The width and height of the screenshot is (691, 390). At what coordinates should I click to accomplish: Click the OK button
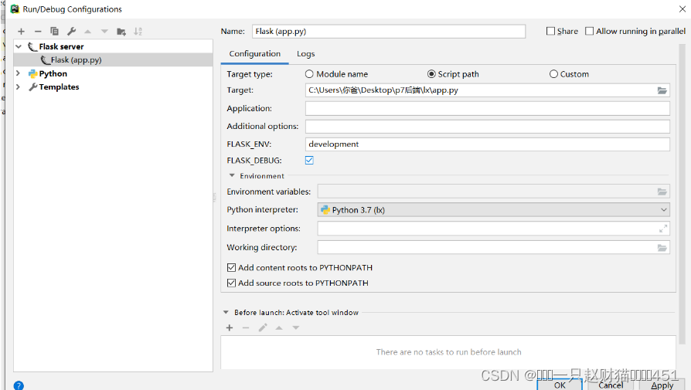pyautogui.click(x=560, y=385)
